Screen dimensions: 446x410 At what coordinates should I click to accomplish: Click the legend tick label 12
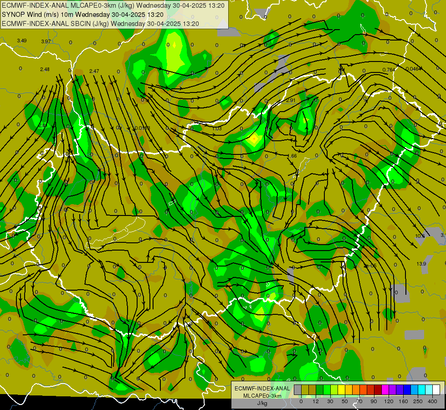(316, 401)
